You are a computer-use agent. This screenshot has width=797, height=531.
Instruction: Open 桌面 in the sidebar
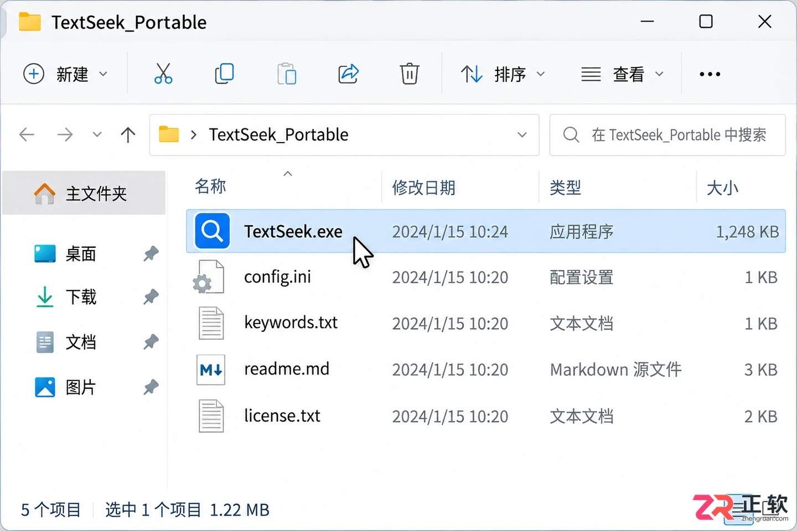coord(81,254)
